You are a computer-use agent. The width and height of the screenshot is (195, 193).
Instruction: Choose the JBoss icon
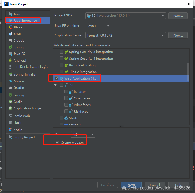(x=10, y=27)
